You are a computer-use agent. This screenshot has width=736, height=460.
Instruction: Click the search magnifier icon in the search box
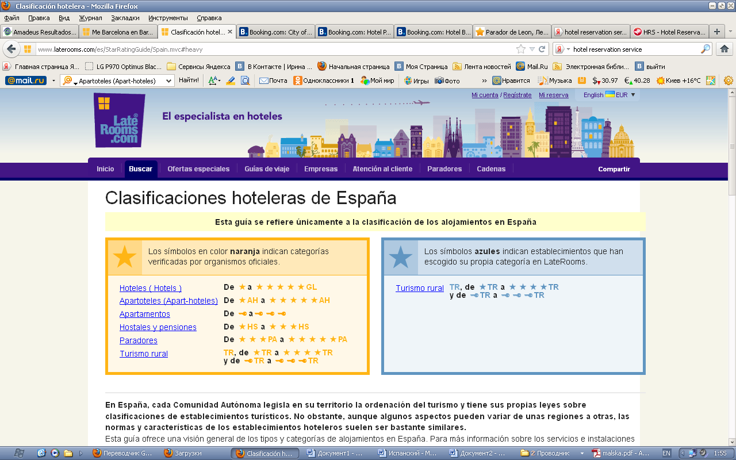(705, 49)
